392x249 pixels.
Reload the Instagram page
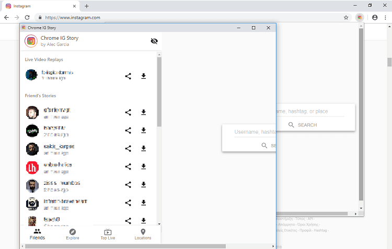click(x=27, y=17)
